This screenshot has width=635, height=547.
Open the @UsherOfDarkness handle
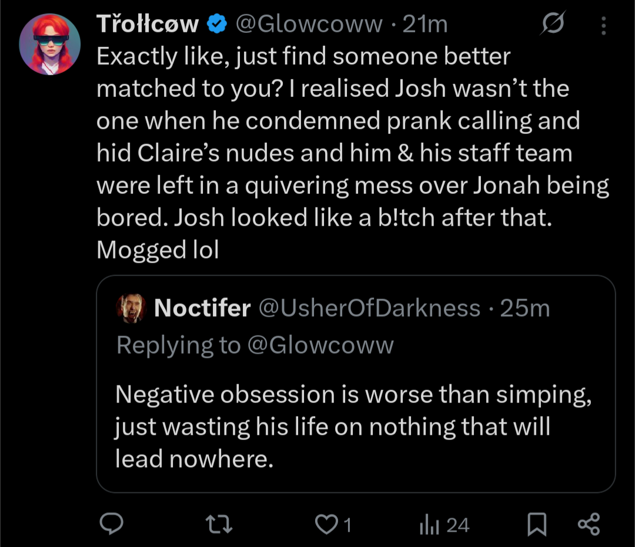point(369,308)
